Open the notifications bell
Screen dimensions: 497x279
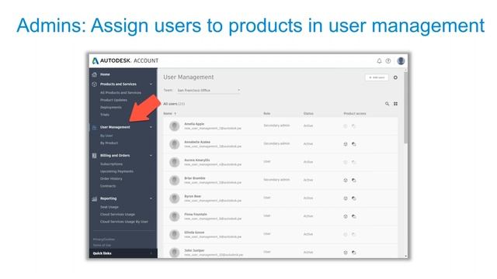coord(379,60)
